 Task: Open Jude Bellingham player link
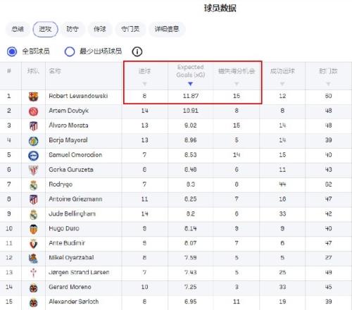pyautogui.click(x=72, y=214)
